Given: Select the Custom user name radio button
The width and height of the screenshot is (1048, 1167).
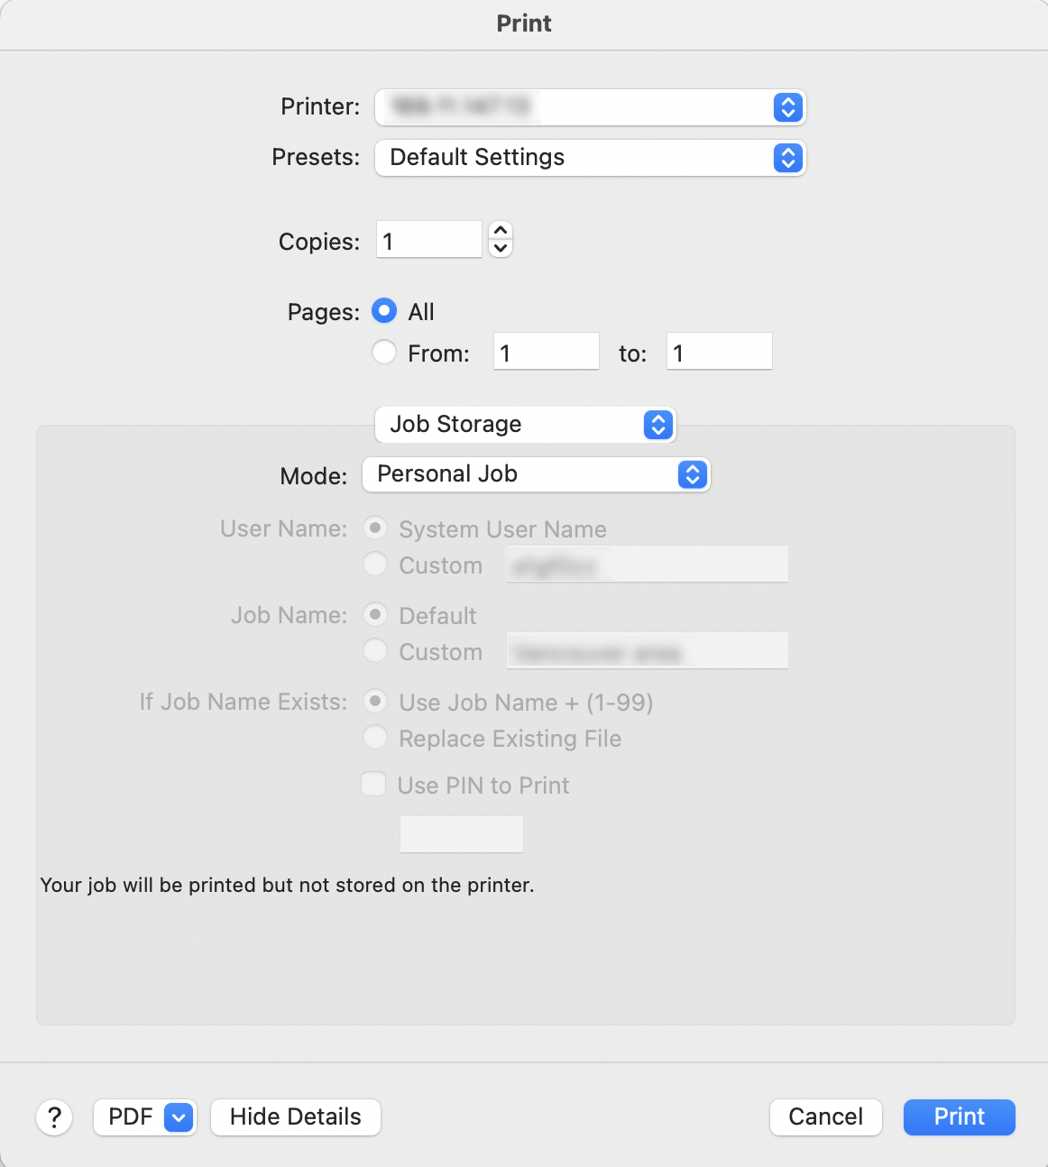Looking at the screenshot, I should tap(375, 565).
